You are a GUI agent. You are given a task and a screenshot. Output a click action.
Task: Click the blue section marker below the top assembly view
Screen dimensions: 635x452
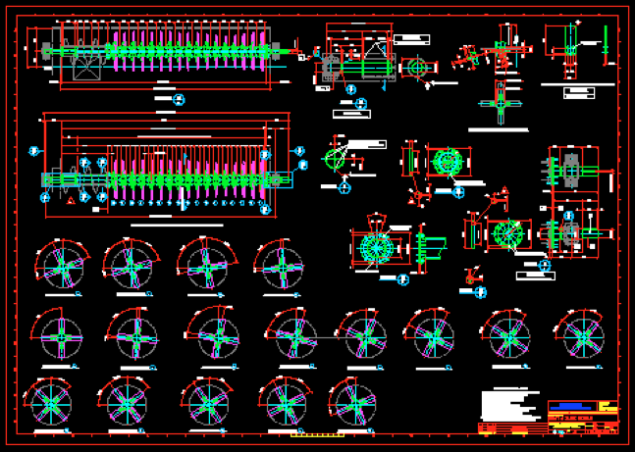click(179, 99)
